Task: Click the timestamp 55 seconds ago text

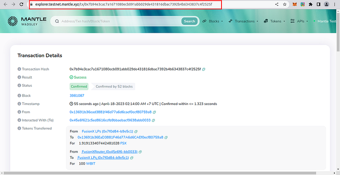Action: pos(86,104)
